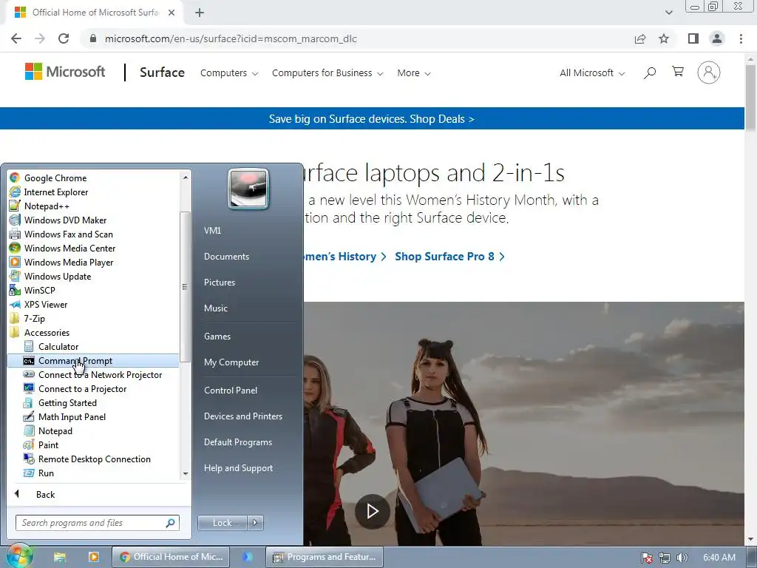Click the share page icon in the address bar
This screenshot has width=757, height=568.
tap(640, 38)
